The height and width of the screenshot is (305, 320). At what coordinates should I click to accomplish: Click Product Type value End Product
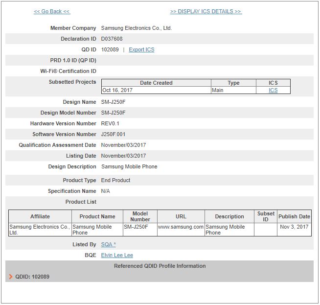pyautogui.click(x=115, y=180)
